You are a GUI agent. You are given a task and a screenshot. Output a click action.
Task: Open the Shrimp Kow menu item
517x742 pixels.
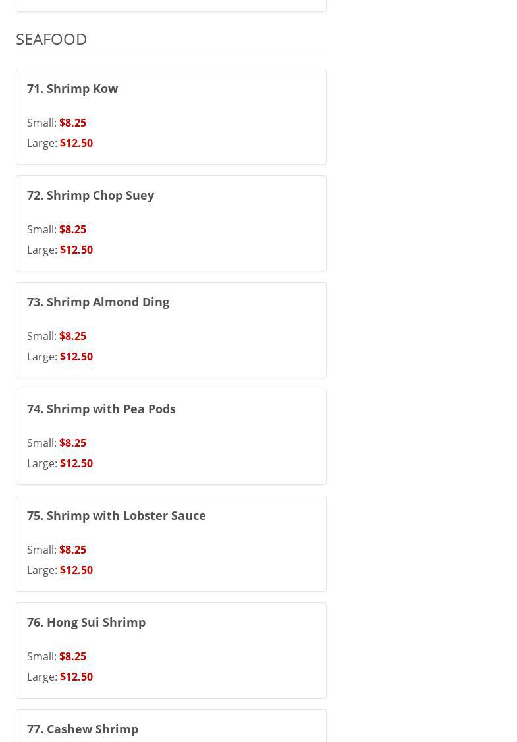72,88
